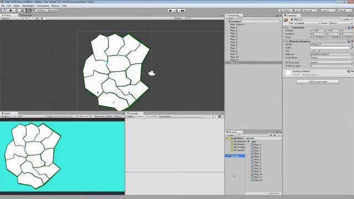This screenshot has width=354, height=199.
Task: Collapse the Transform component foldout
Action: 284,28
